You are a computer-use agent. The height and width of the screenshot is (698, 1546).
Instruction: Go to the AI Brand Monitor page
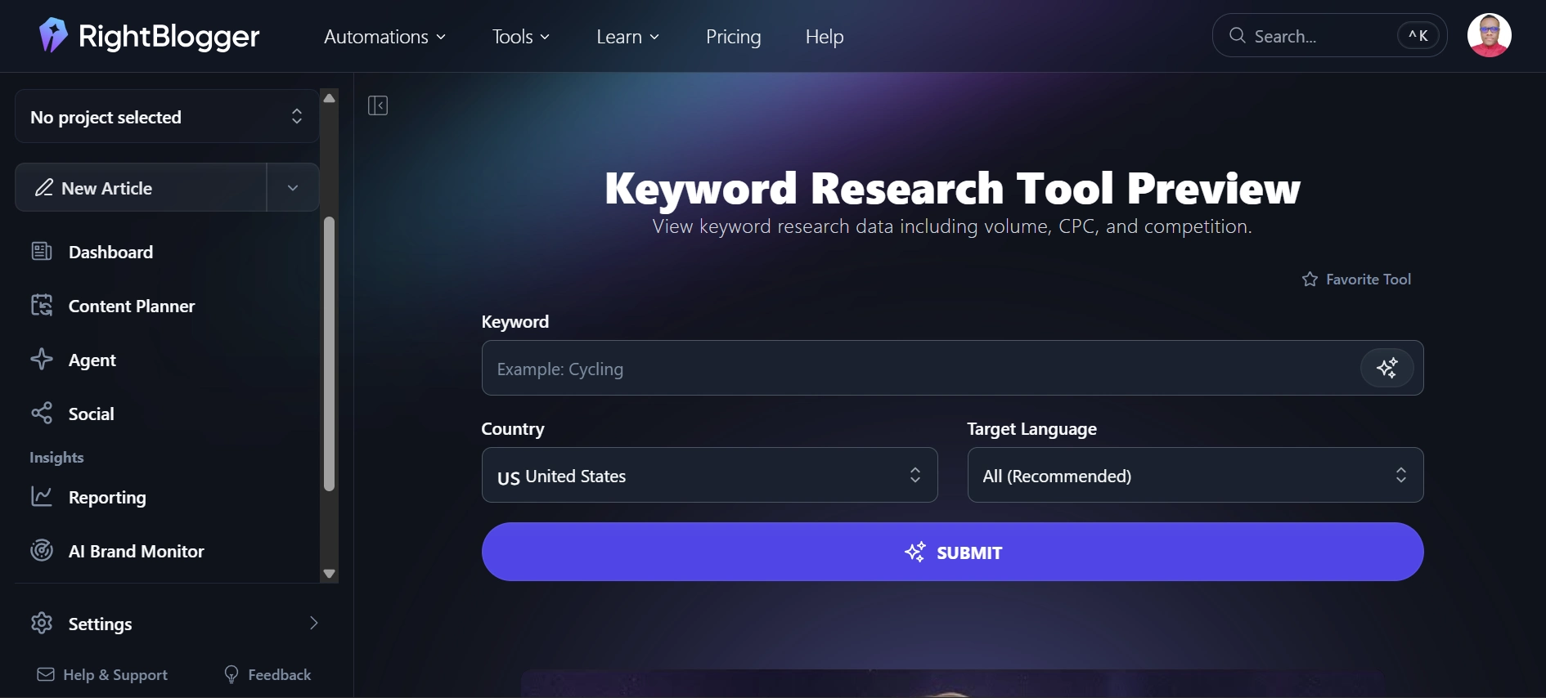pyautogui.click(x=137, y=551)
